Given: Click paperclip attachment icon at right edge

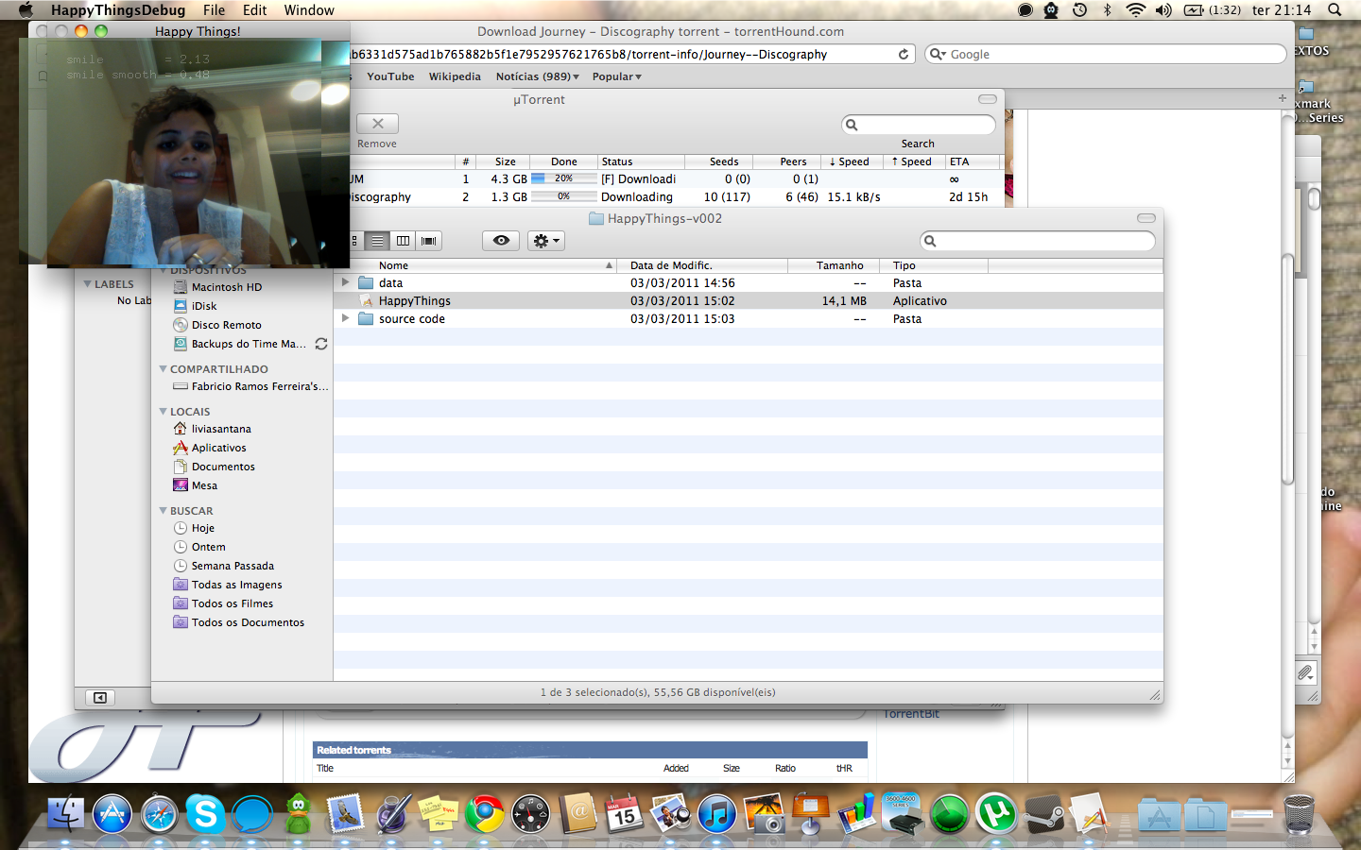Looking at the screenshot, I should click(x=1305, y=673).
